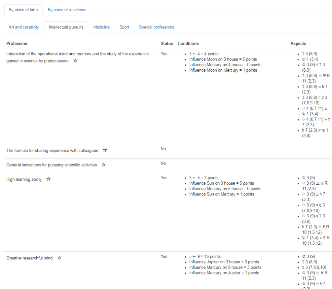
Task: Open the Art and creativity tab
Action: coord(24,27)
